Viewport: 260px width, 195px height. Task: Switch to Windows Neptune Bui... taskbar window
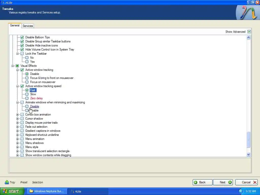(47, 191)
